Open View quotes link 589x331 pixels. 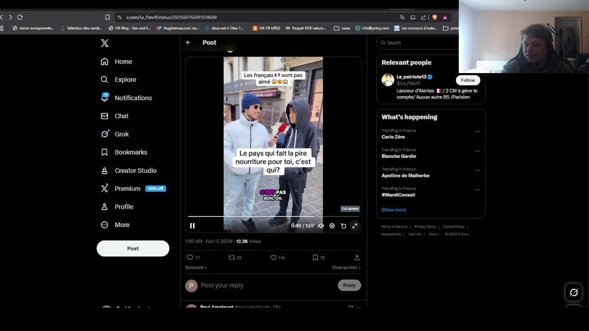tap(346, 268)
